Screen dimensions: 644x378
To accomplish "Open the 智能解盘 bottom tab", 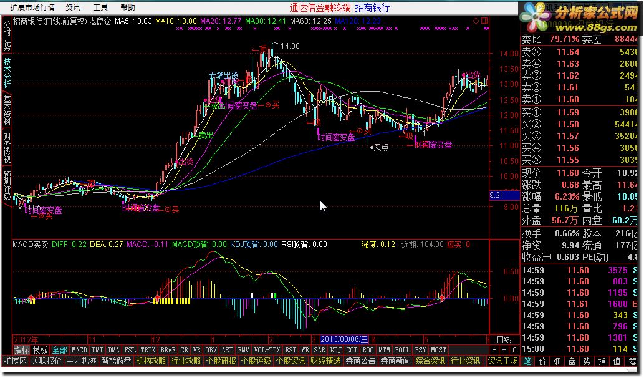I will (x=116, y=361).
